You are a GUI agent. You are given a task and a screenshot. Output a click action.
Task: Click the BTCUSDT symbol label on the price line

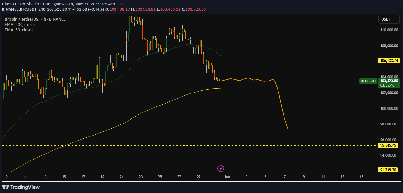[368, 81]
